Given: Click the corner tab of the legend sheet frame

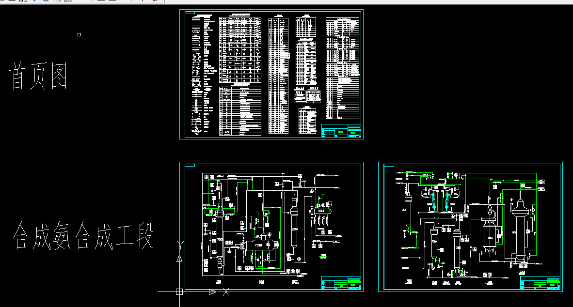Looking at the screenshot, I should pos(190,13).
